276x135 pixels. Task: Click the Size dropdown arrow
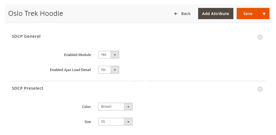pyautogui.click(x=128, y=122)
